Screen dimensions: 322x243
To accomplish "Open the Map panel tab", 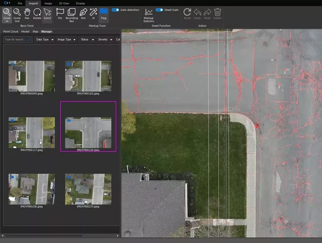I will [35, 31].
